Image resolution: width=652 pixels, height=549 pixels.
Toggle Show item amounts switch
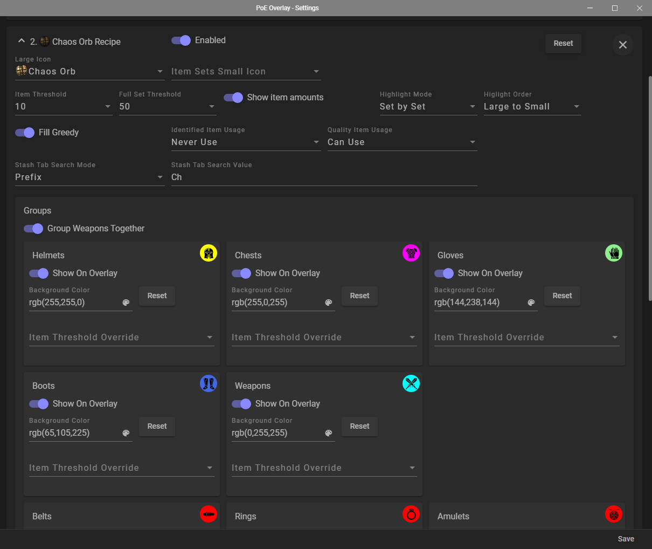[x=233, y=98]
